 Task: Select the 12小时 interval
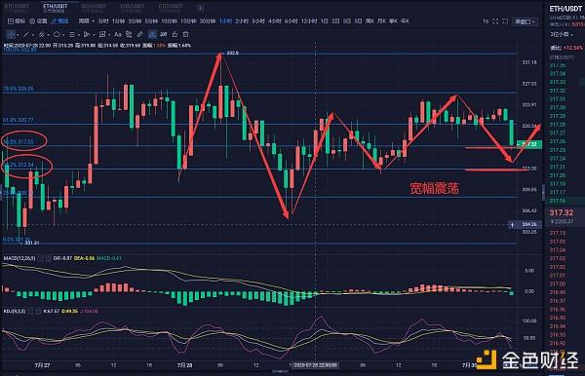[x=309, y=21]
